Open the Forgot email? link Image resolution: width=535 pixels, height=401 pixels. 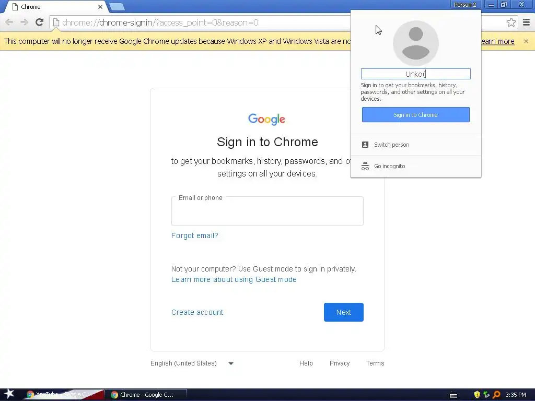click(194, 235)
